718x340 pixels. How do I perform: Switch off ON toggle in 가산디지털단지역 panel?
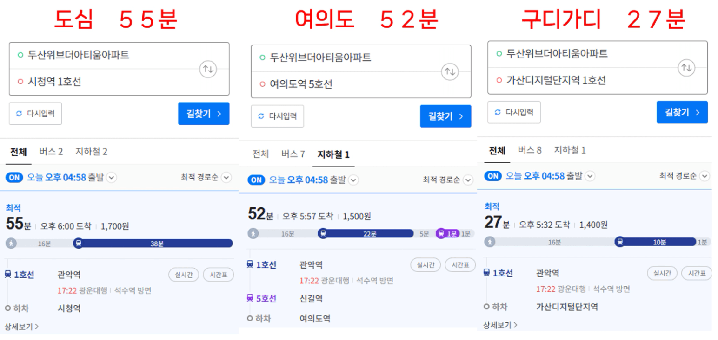(493, 176)
